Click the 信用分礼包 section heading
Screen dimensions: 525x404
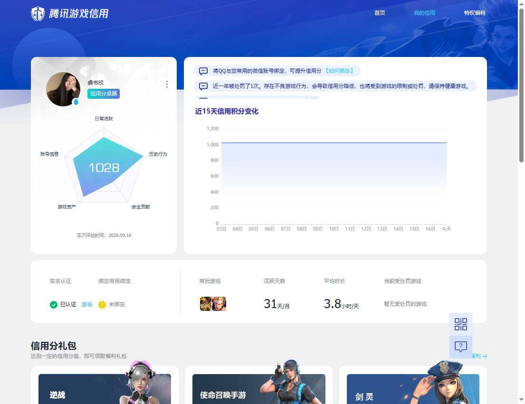pyautogui.click(x=54, y=346)
